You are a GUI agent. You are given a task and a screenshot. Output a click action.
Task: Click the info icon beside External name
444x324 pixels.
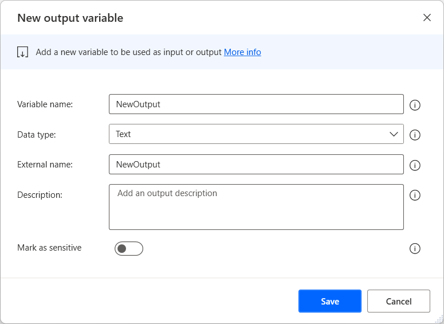tap(415, 165)
